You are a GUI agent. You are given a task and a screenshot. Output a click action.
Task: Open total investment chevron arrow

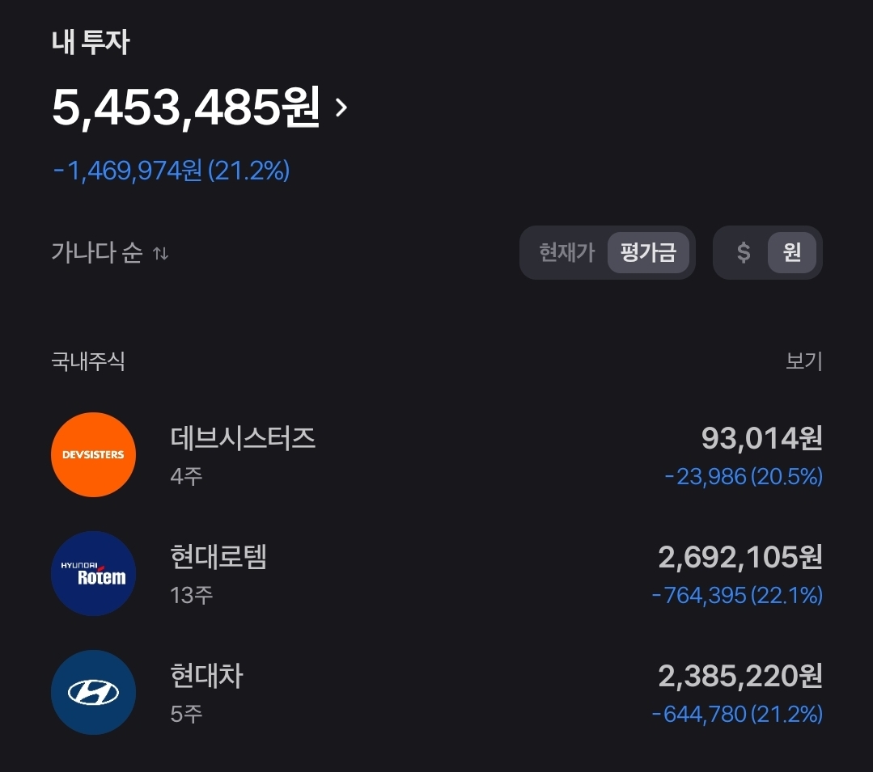(341, 108)
